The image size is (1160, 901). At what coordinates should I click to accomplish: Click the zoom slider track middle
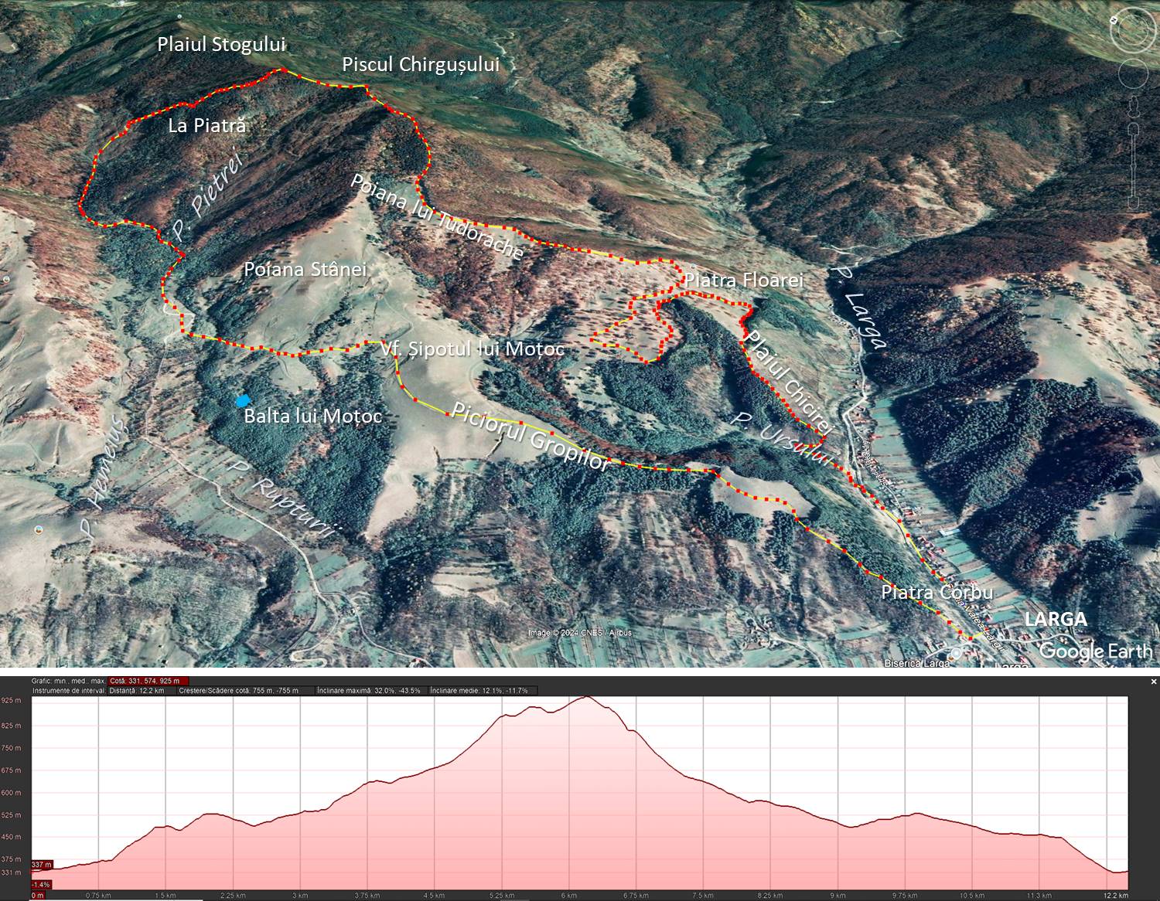1134,165
